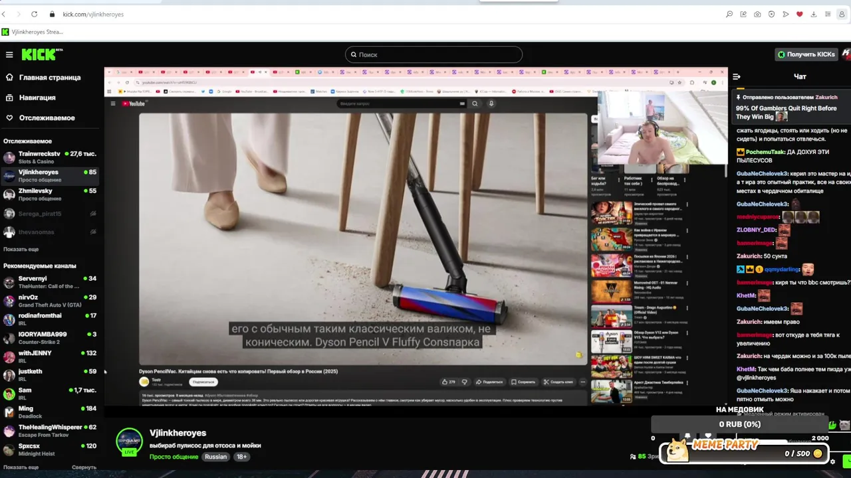Open Spxcsx recommended channel
Screen dimensions: 851x478
click(x=51, y=449)
